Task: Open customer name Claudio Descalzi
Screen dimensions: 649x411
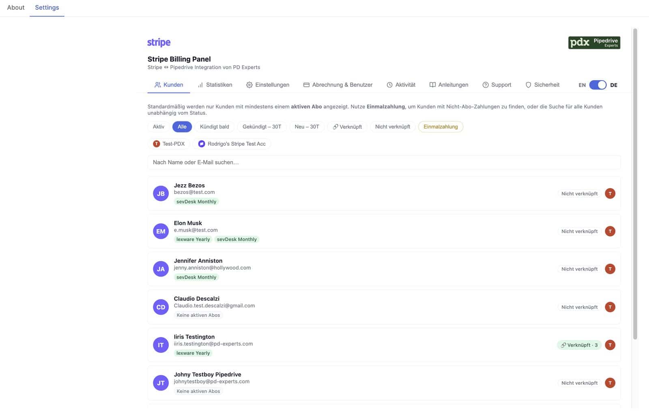Action: point(197,299)
